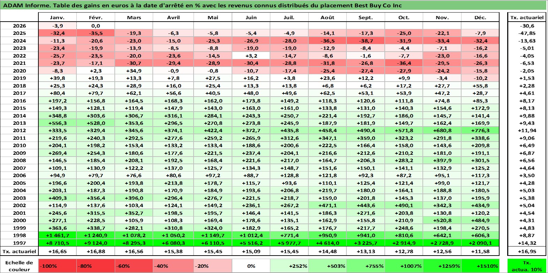Viewport: 548px width, 273px height.
Task: Select the '+14,32' actuarial rate value
Action: click(527, 243)
